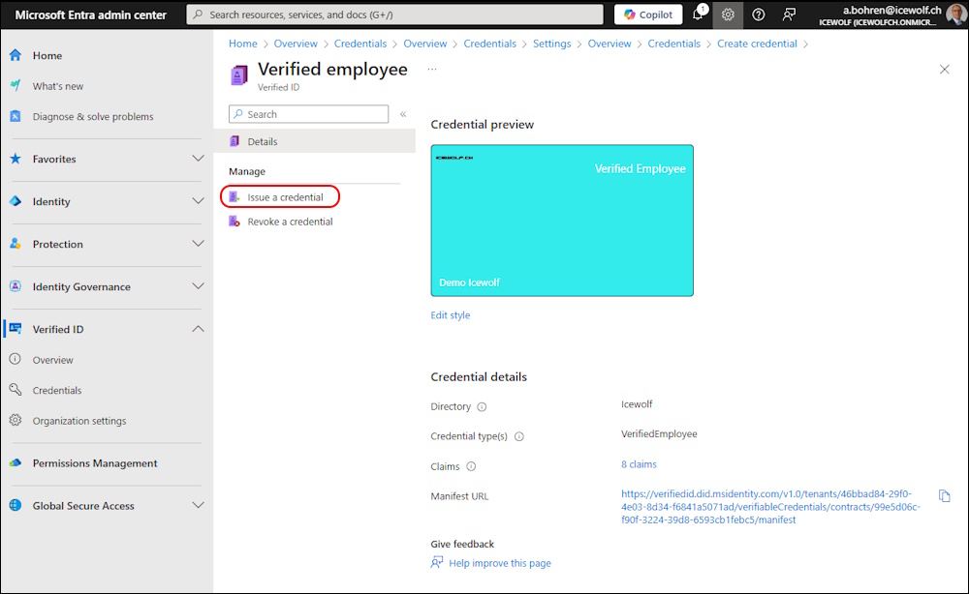Click the Permissions Management cloud icon
The height and width of the screenshot is (594, 969).
[16, 463]
